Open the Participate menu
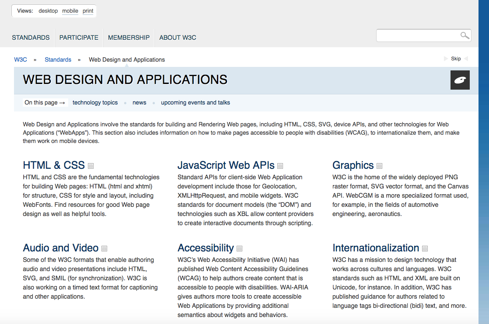Screen dimensions: 489x324 coord(79,38)
